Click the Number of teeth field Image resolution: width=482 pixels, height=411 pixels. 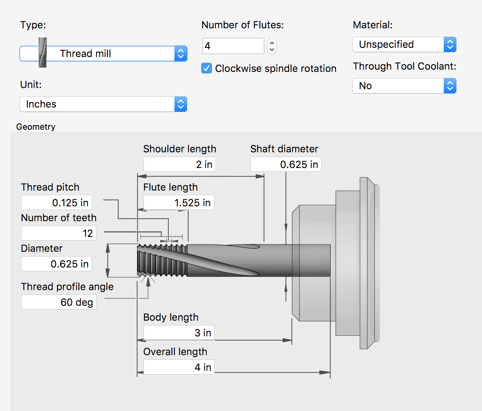point(59,233)
